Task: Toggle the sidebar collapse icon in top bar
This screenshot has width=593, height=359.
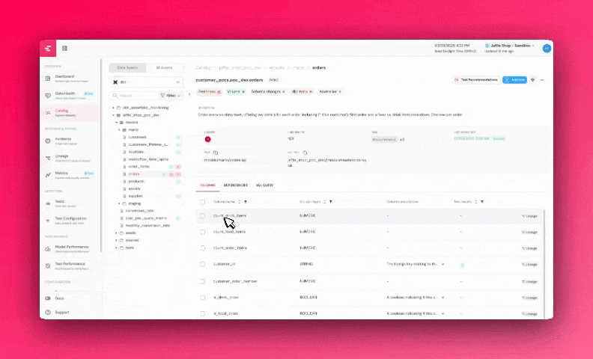Action: (64, 49)
